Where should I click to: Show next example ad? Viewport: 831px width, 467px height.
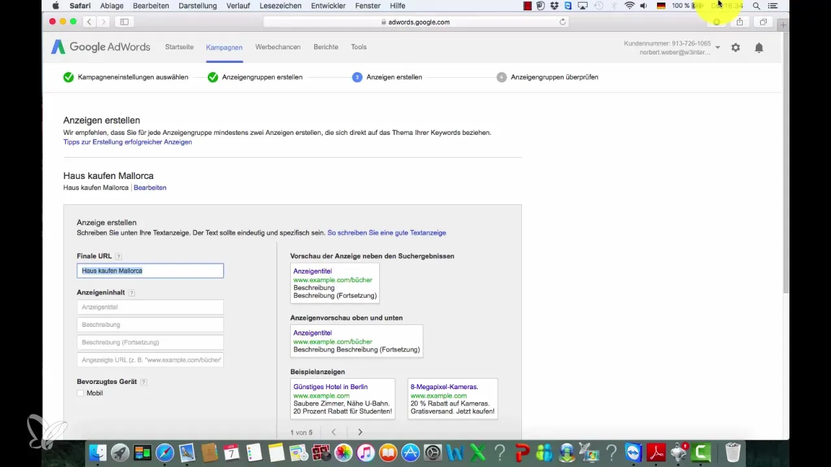tap(360, 432)
